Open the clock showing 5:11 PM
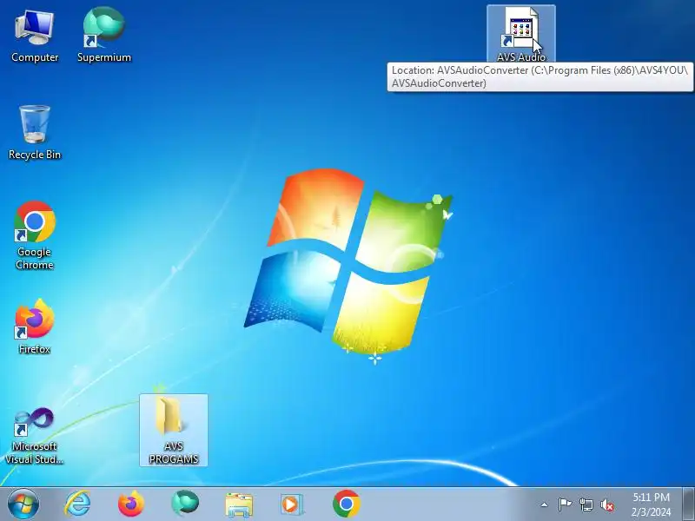The width and height of the screenshot is (695, 521). coord(651,505)
